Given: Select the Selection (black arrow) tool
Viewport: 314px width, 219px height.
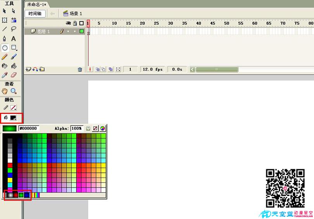Looking at the screenshot, I should coord(4,11).
